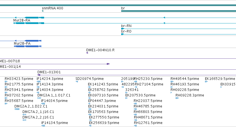236x127 pixels.
Task: Click the RH12761.5prime EST label
Action: 148,123
